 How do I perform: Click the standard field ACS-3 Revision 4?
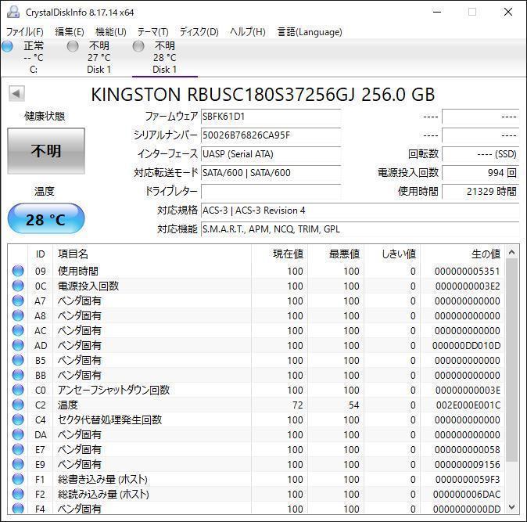click(360, 211)
